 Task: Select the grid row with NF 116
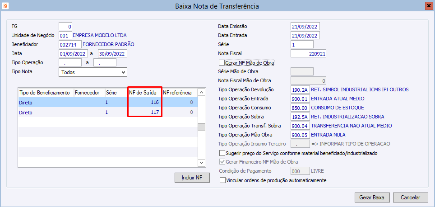(x=108, y=102)
